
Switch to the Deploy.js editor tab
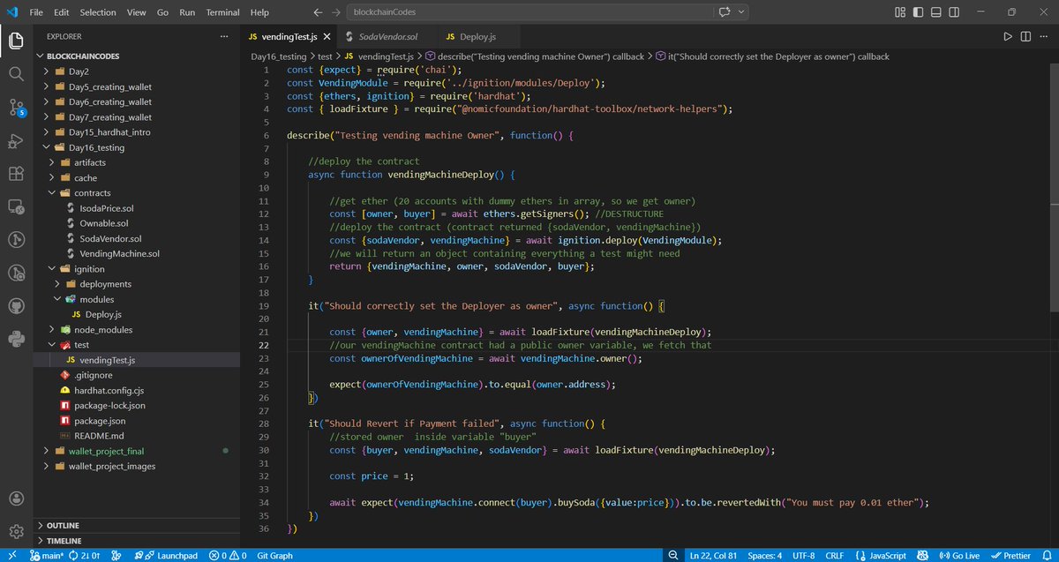pos(477,37)
